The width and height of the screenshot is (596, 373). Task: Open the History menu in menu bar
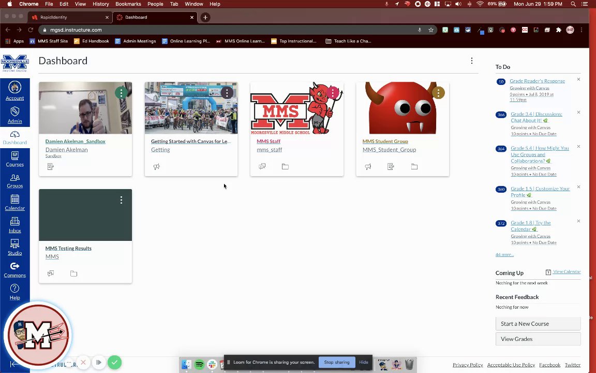(100, 4)
